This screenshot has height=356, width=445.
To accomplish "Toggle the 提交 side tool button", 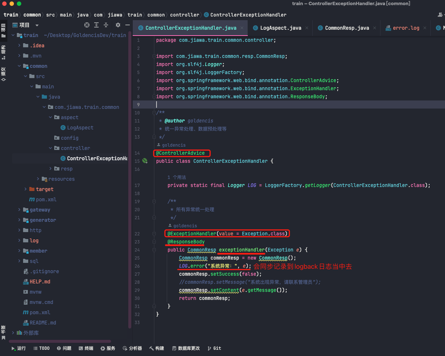I will (4, 74).
